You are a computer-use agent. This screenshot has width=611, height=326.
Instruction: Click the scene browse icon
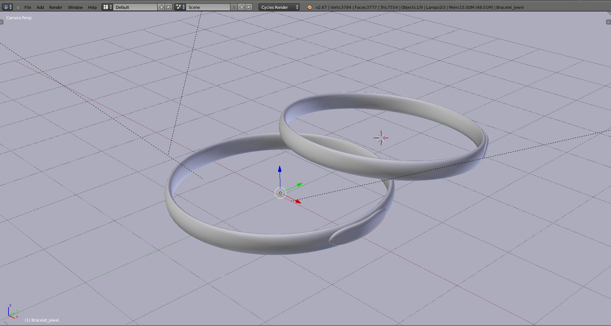tap(180, 7)
